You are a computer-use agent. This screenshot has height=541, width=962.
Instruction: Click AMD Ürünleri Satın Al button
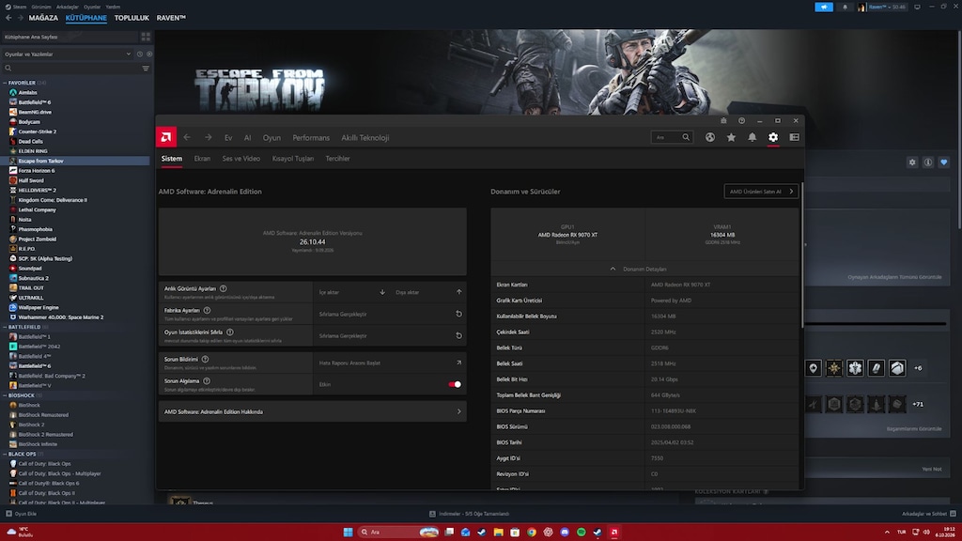tap(761, 192)
